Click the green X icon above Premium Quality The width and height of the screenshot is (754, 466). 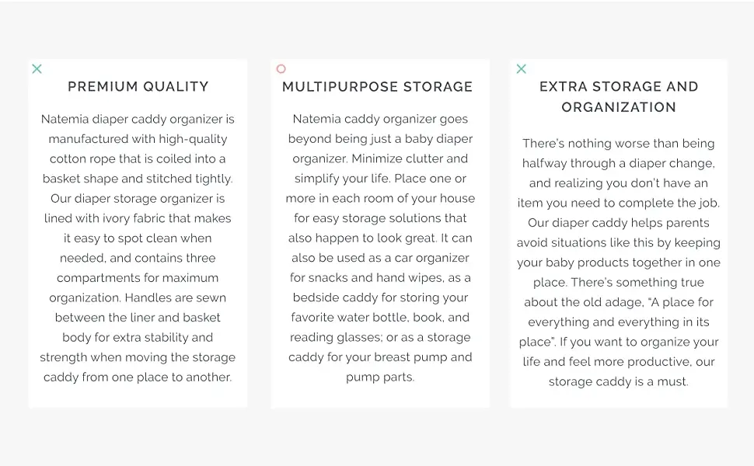pyautogui.click(x=37, y=68)
